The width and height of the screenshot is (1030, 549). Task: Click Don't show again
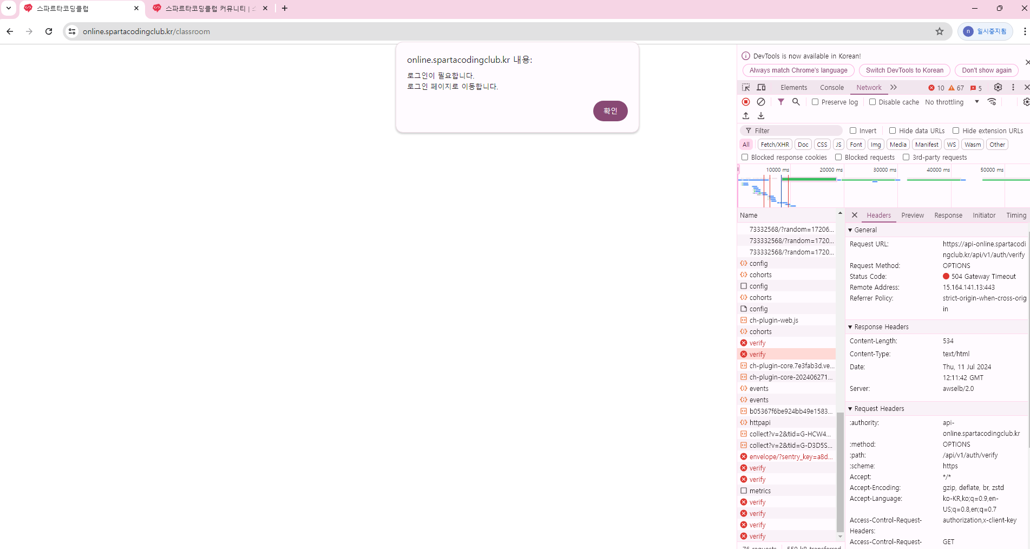point(987,70)
